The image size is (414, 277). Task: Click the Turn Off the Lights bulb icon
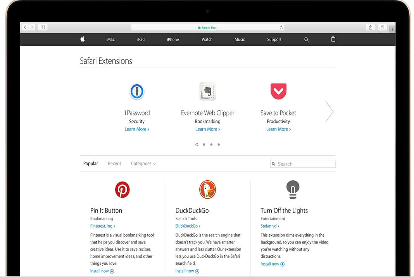[x=293, y=189]
